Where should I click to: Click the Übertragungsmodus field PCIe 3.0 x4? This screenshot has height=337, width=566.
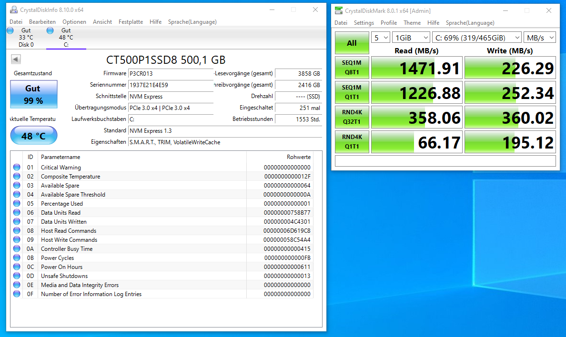coord(171,108)
